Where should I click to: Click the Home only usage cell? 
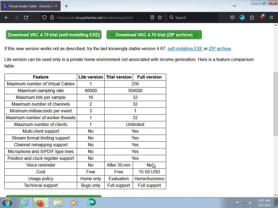[x=91, y=179]
